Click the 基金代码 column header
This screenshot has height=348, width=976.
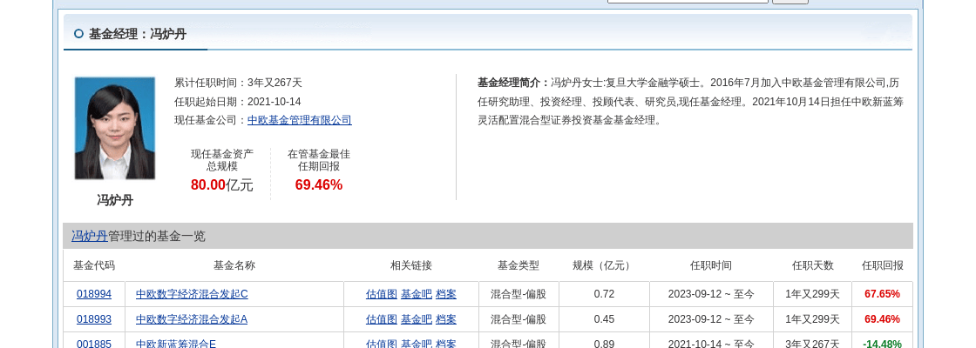pyautogui.click(x=94, y=265)
